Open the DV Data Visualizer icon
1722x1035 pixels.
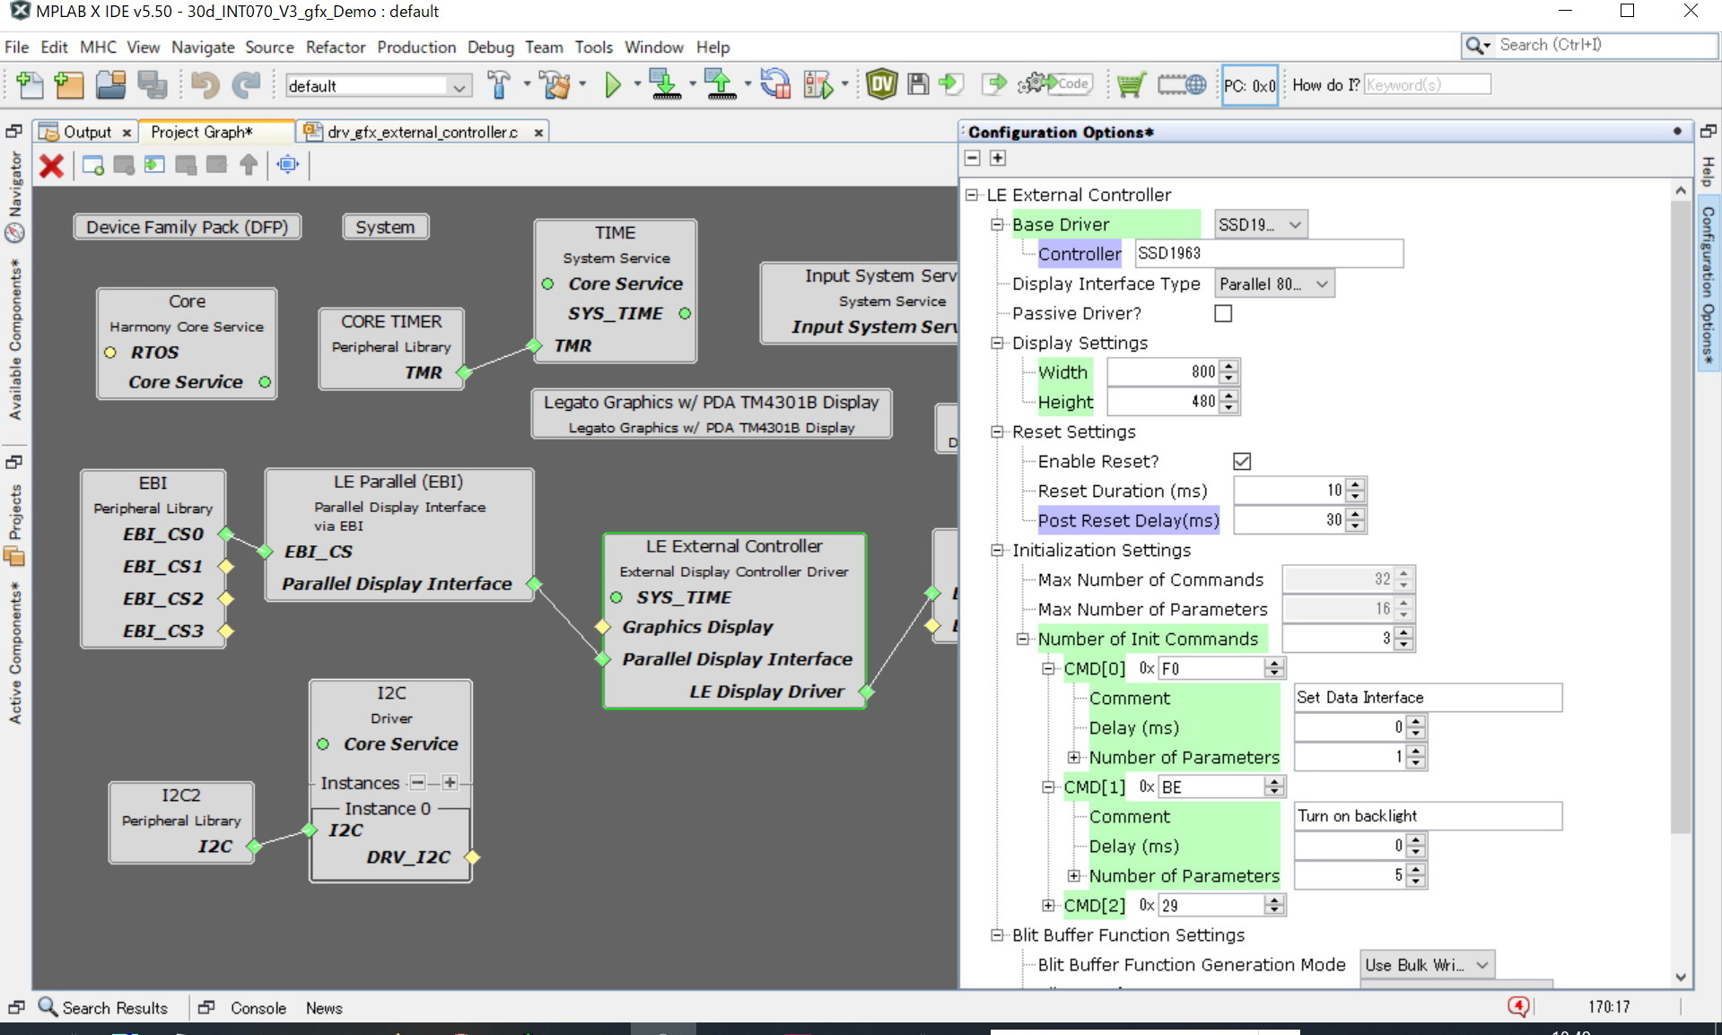(882, 84)
